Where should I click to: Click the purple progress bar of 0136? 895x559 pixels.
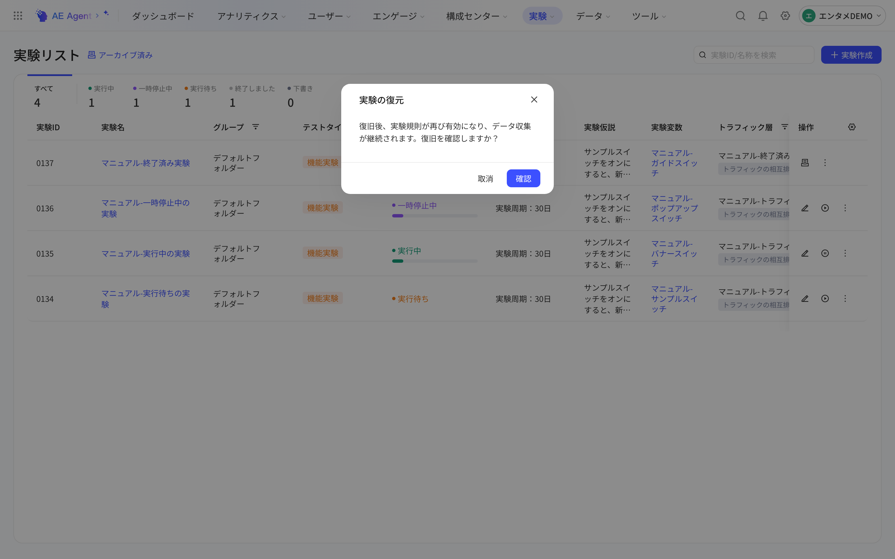(435, 216)
